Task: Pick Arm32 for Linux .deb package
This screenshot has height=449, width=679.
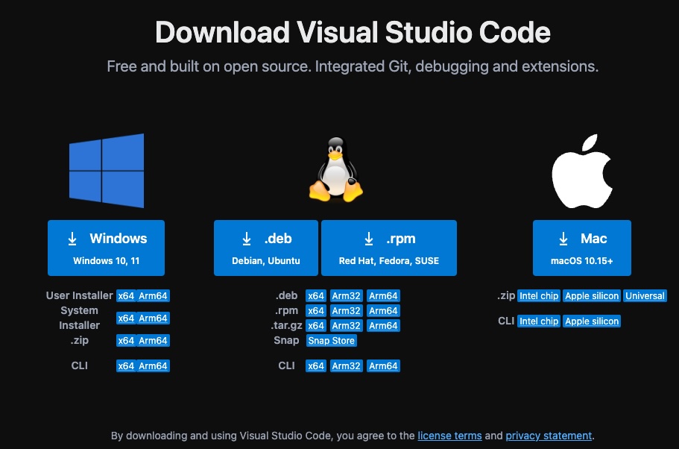Action: click(x=347, y=296)
